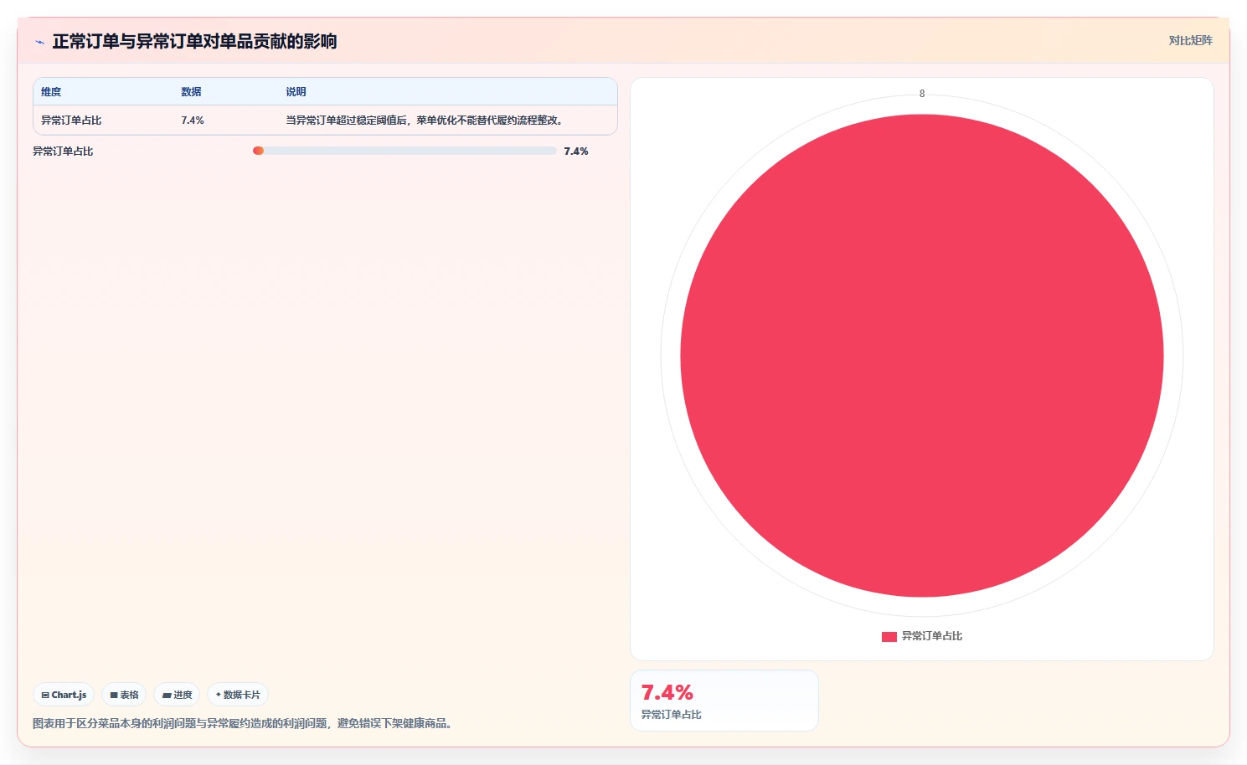Click the 异常订单占比 stat card label
The image size is (1247, 765).
671,715
